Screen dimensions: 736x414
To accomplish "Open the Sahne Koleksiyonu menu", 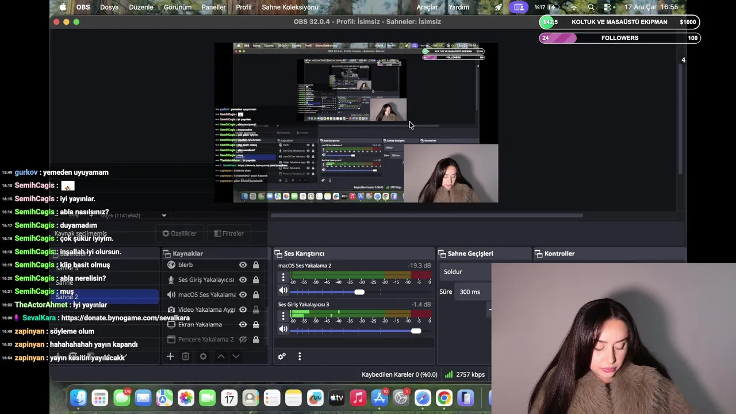I will click(290, 7).
